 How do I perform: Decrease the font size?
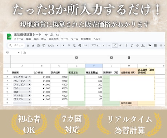tap(109, 45)
